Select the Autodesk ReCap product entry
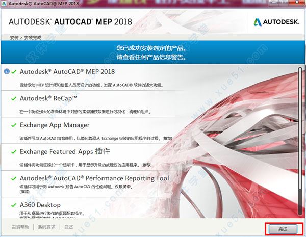The height and width of the screenshot is (237, 306). [x=90, y=104]
